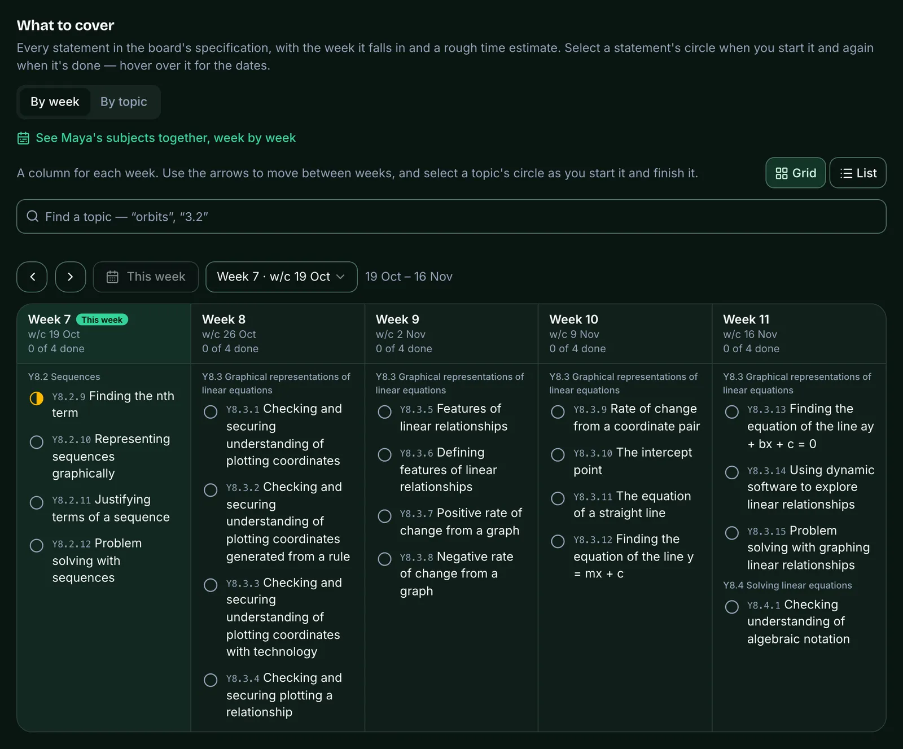Click the search magnifier icon
This screenshot has height=749, width=903.
(x=33, y=216)
